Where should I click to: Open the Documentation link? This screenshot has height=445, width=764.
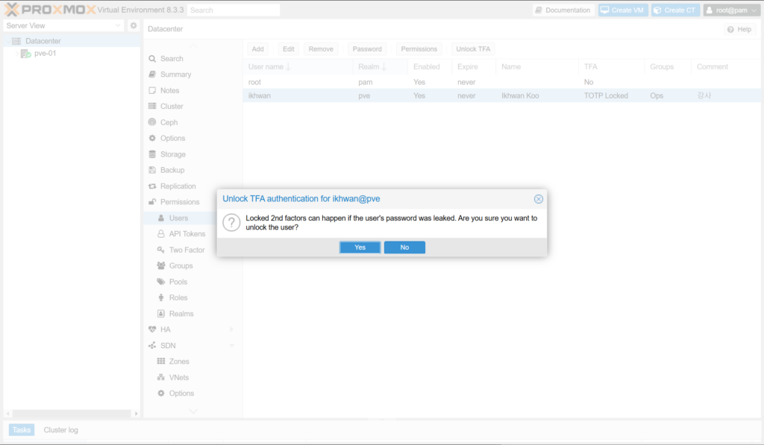tap(563, 10)
